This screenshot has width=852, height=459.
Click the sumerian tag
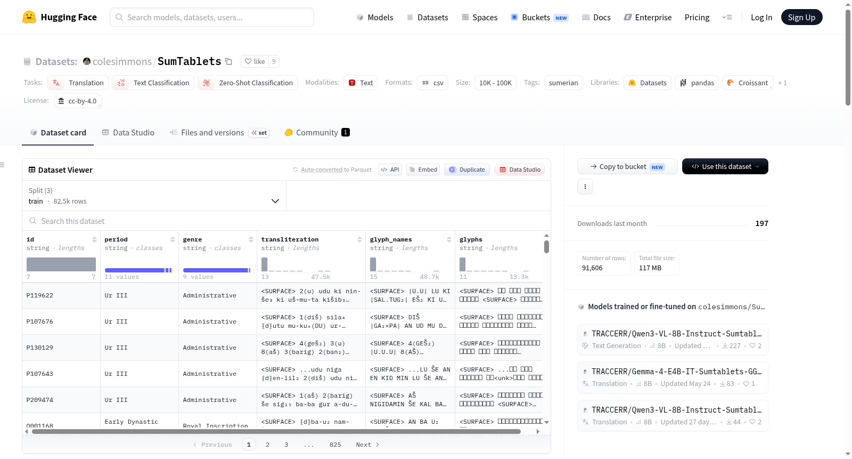(x=563, y=83)
